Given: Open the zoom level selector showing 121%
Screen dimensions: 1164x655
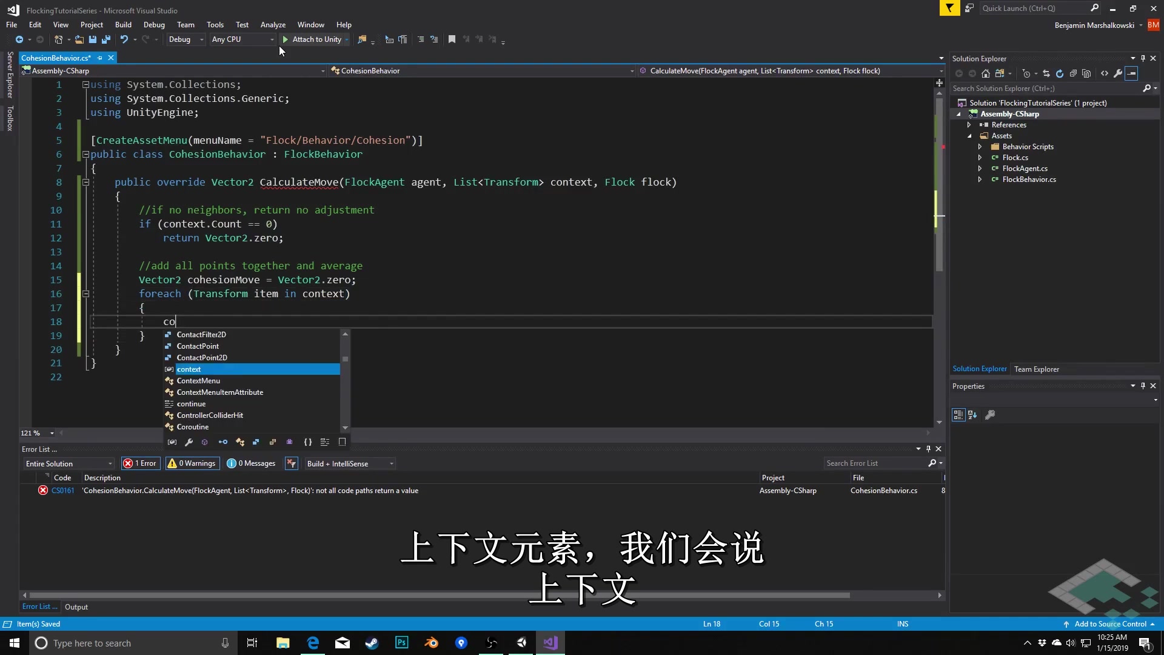Looking at the screenshot, I should point(36,433).
